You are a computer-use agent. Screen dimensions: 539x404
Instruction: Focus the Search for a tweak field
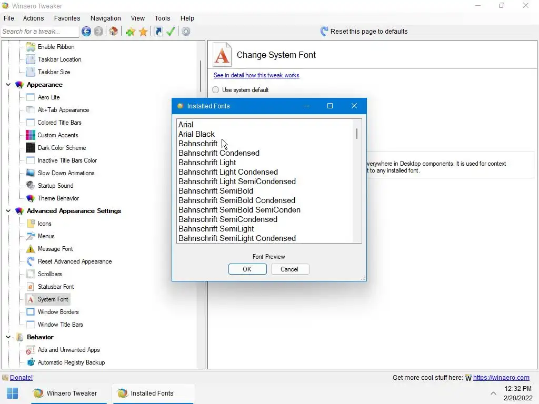point(40,32)
